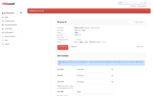Focus the Mail date field
Screen dimensions: 154x96
pos(95,76)
